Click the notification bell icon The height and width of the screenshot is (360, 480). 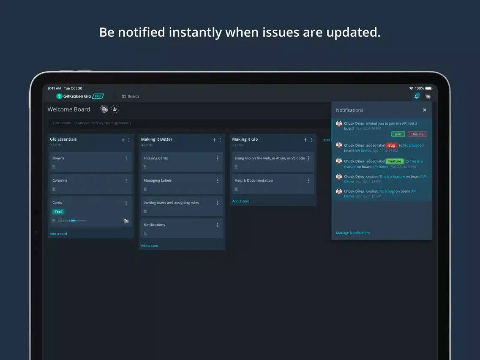[416, 96]
